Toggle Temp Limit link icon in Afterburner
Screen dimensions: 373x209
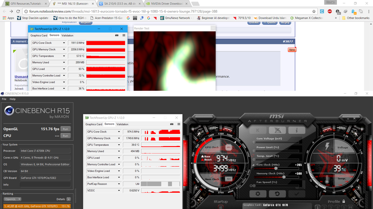tap(253, 156)
